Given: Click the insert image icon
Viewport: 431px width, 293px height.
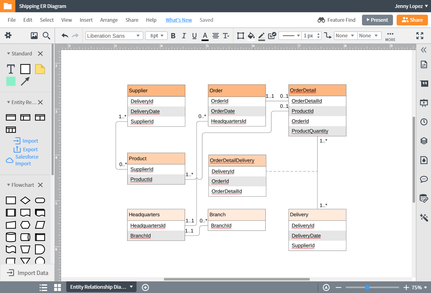Looking at the screenshot, I should (34, 36).
